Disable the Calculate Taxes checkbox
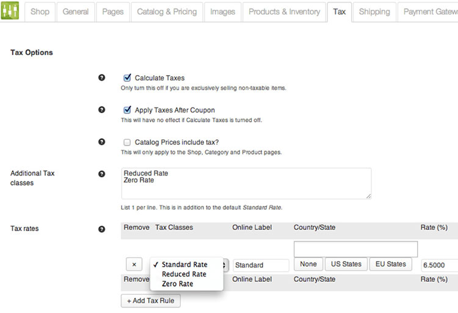The height and width of the screenshot is (313, 458). [127, 78]
